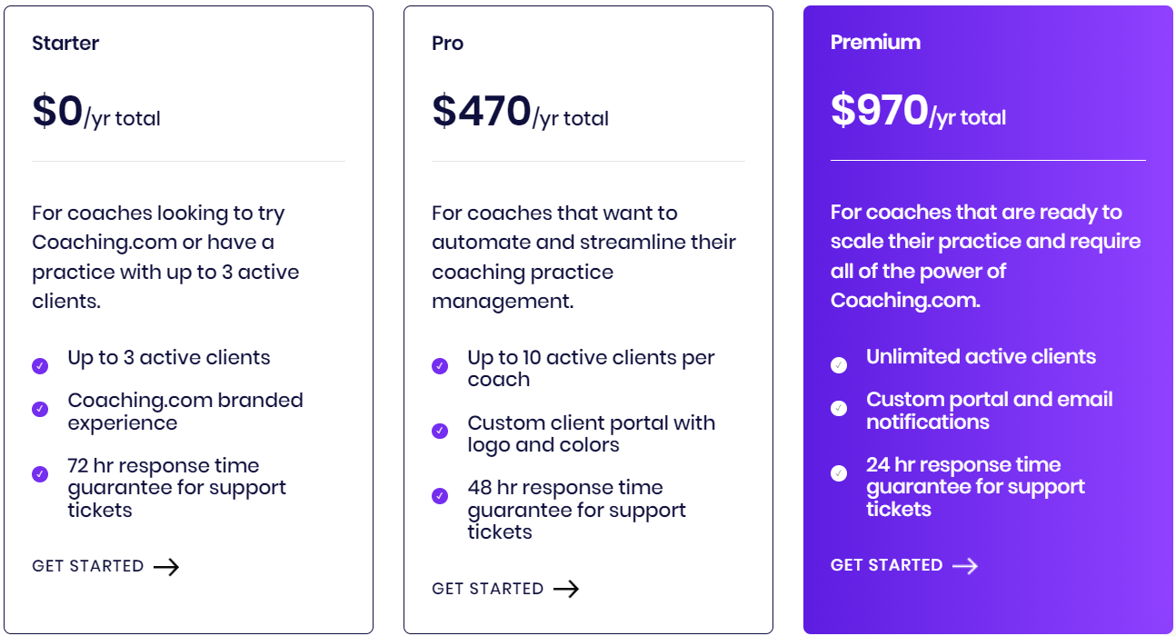Click the arrow icon in the Starter plan
This screenshot has width=1176, height=636.
click(x=166, y=567)
